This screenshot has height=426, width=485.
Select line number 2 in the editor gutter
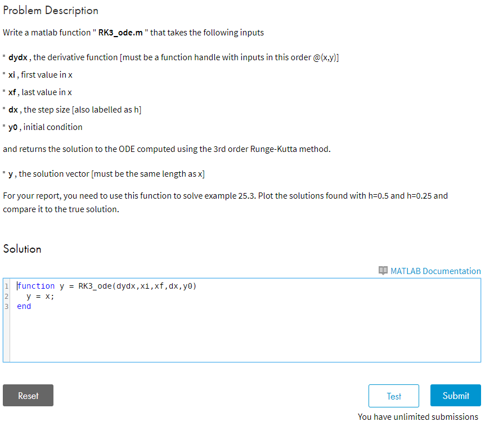6,296
